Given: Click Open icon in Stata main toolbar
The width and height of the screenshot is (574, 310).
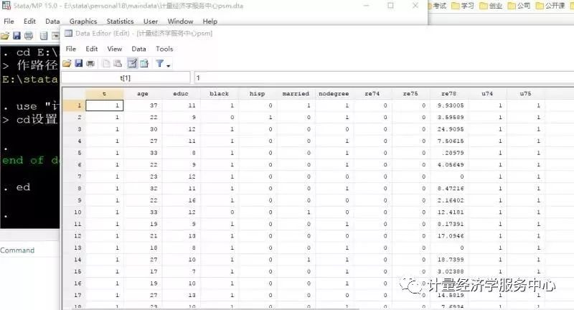Looking at the screenshot, I should (5, 35).
